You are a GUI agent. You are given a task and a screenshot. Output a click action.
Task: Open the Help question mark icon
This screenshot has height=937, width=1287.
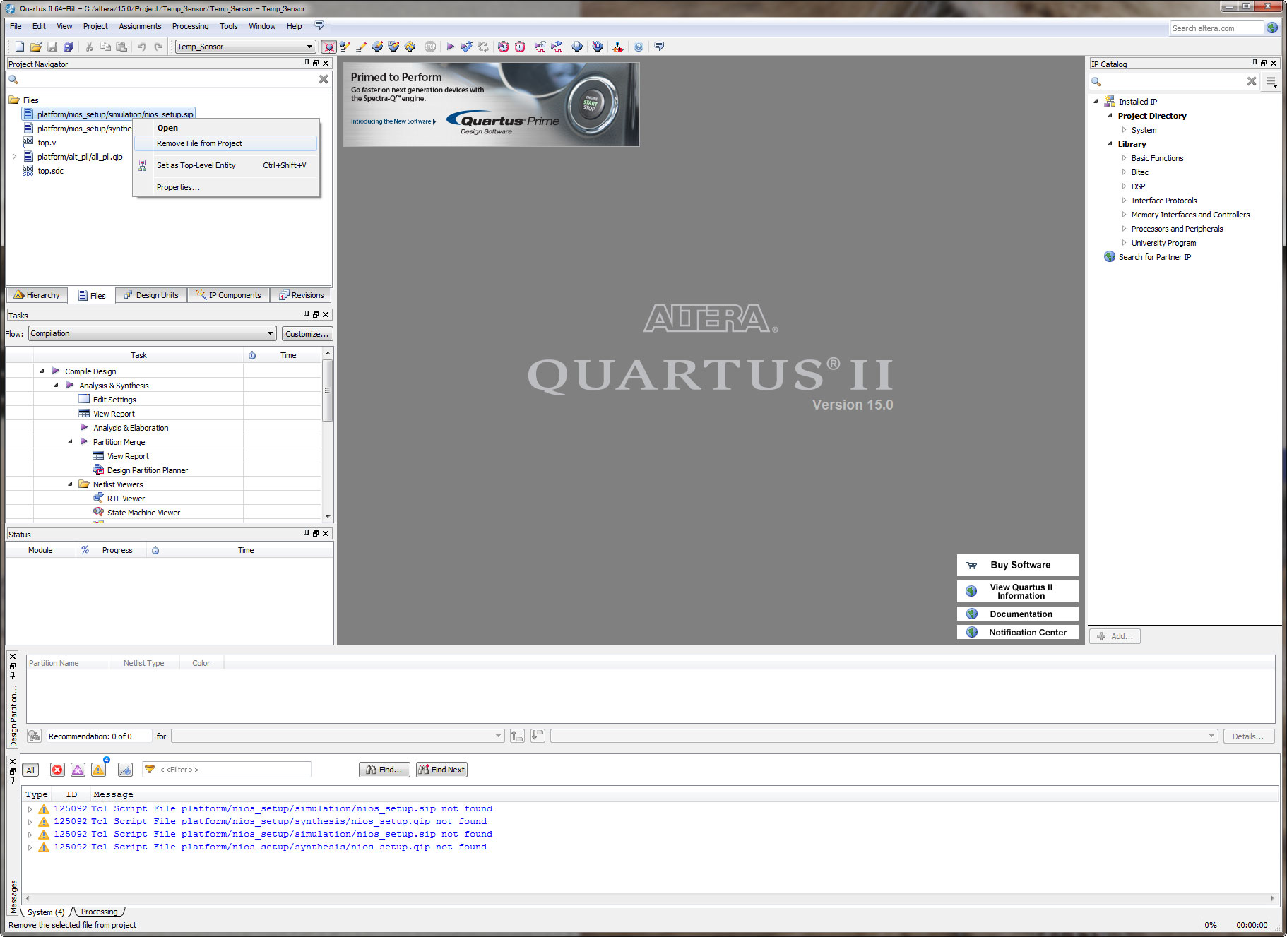click(639, 47)
